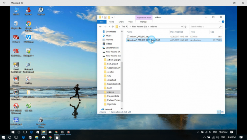Expand the ribbon with chevron arrow
The height and width of the screenshot is (140, 247).
click(220, 22)
